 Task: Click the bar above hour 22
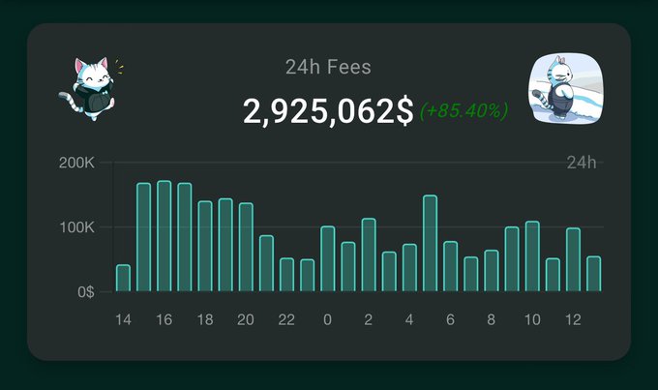coord(286,275)
